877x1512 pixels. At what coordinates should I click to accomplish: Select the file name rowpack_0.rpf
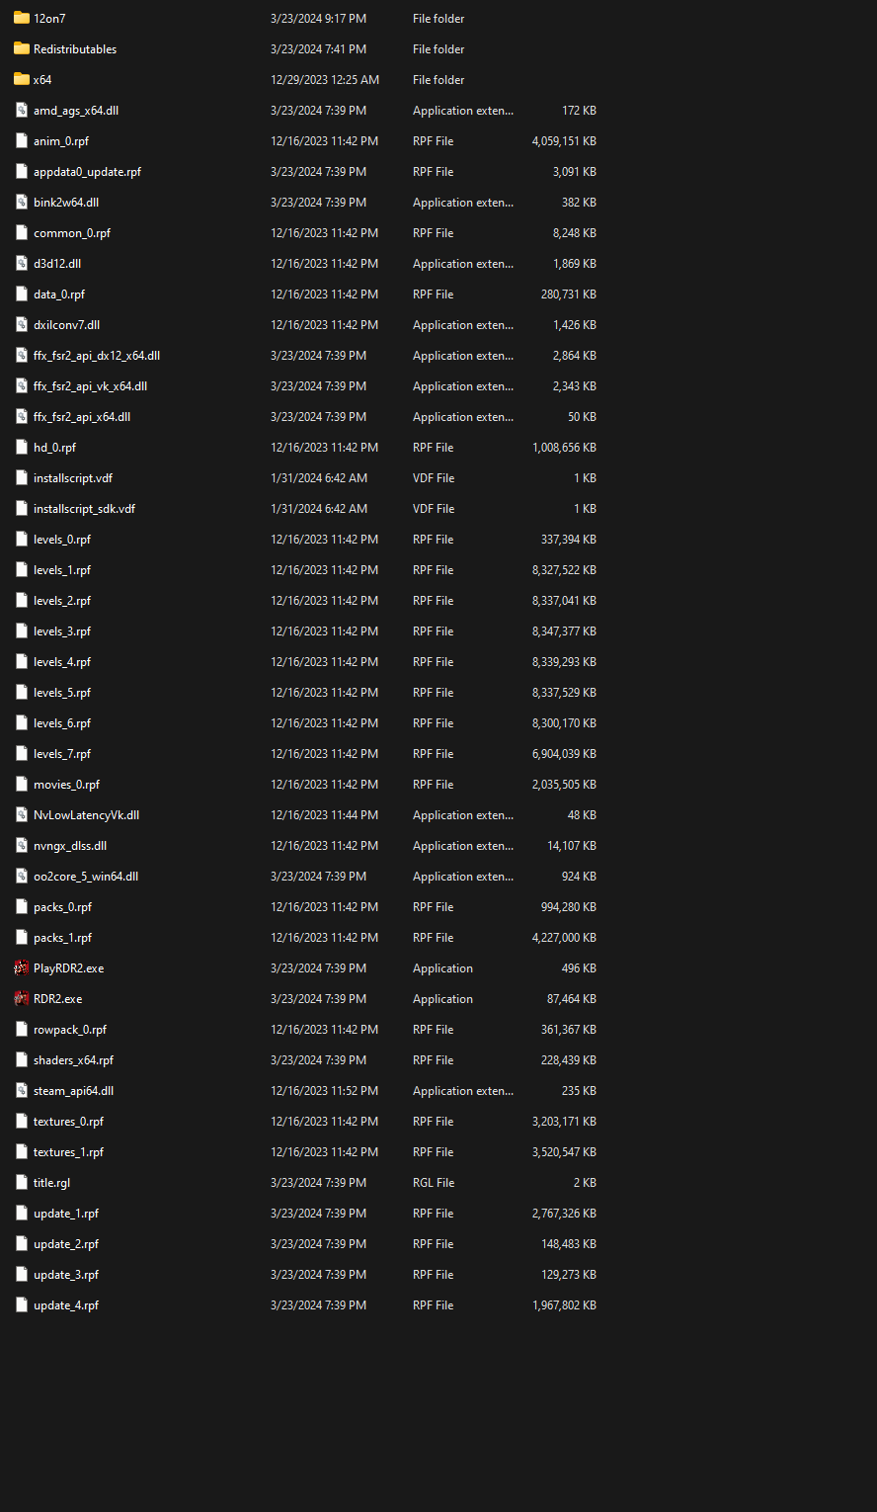(x=70, y=1030)
